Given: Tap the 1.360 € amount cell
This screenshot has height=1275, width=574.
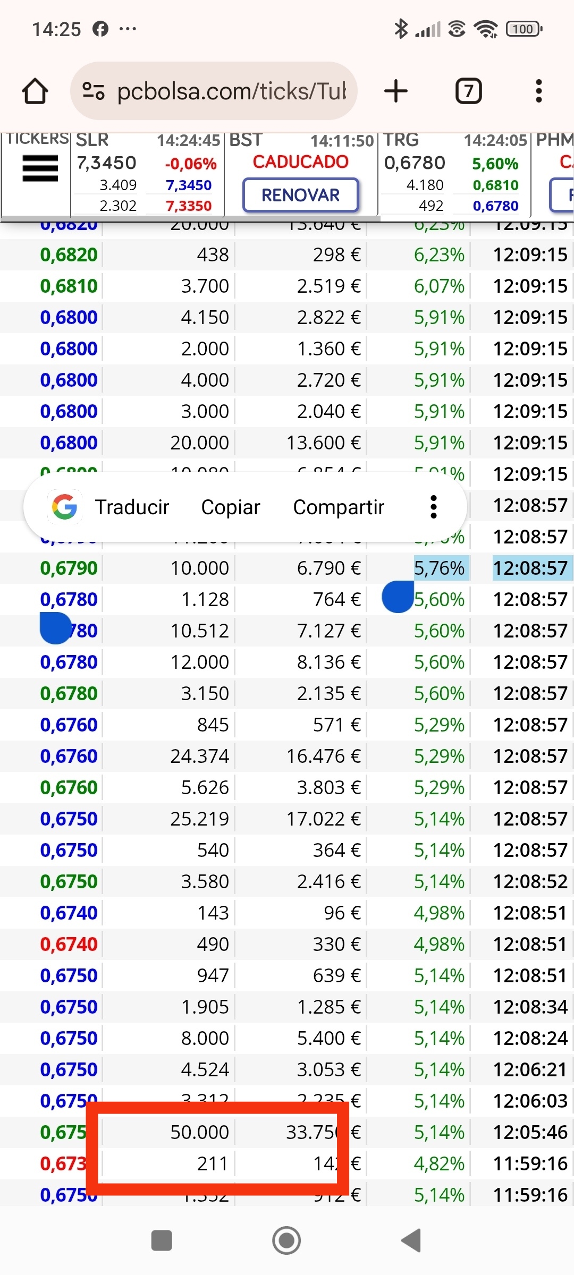Looking at the screenshot, I should 328,348.
